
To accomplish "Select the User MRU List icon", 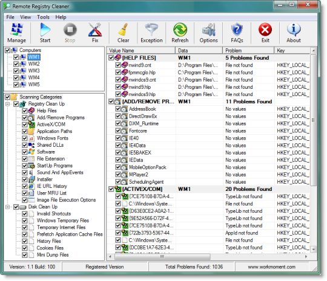I will [31, 193].
